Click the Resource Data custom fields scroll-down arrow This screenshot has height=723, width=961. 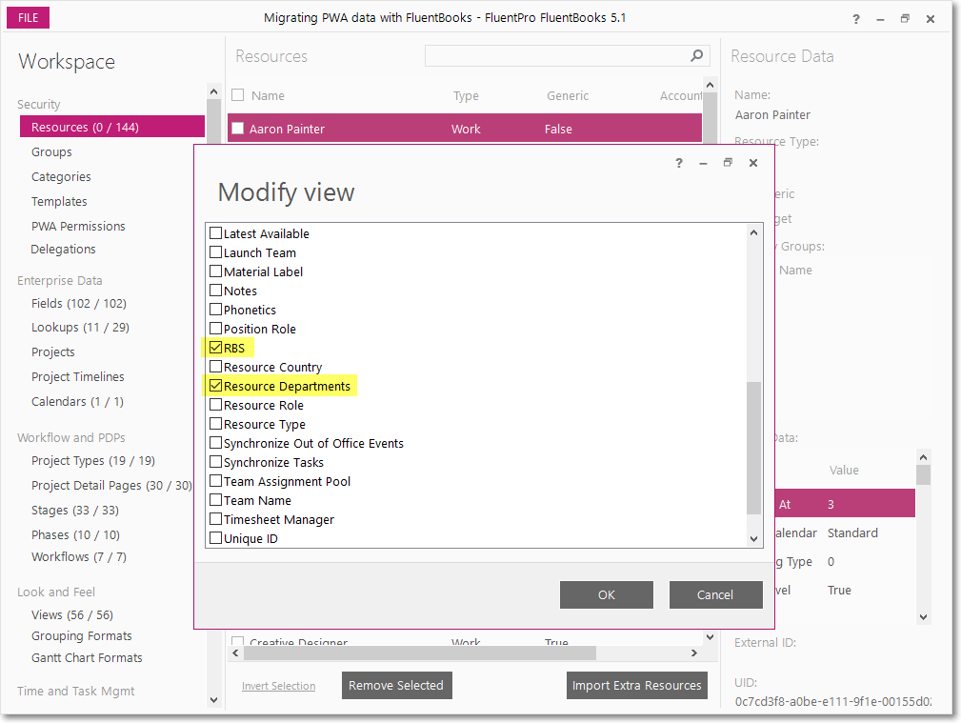tap(923, 617)
